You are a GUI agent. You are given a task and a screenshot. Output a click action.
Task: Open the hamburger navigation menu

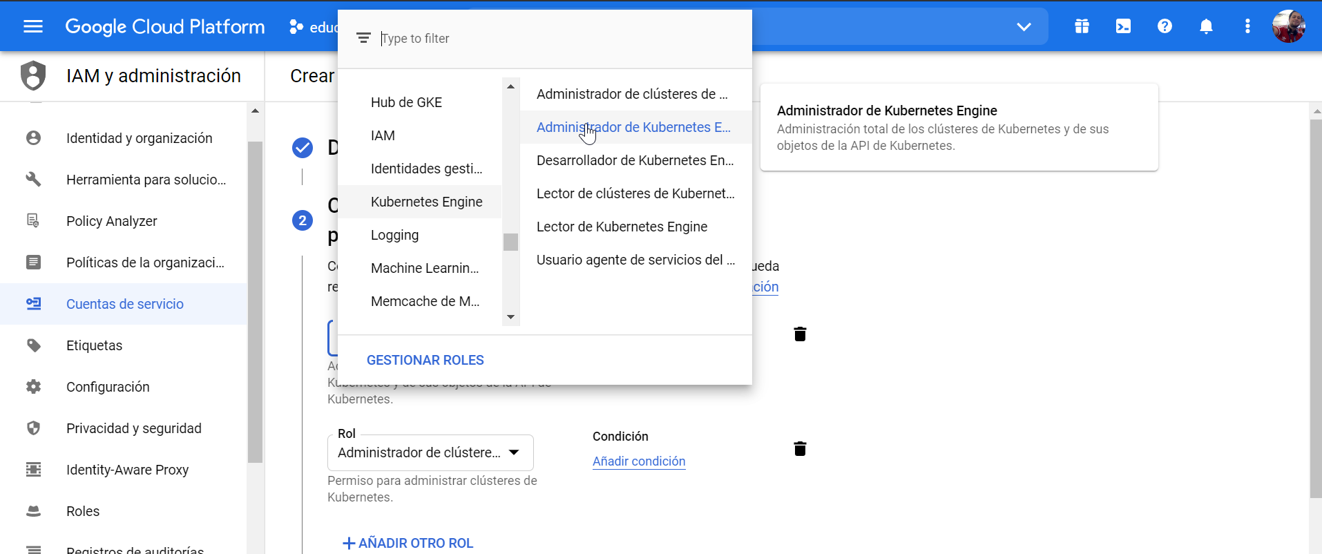tap(33, 26)
